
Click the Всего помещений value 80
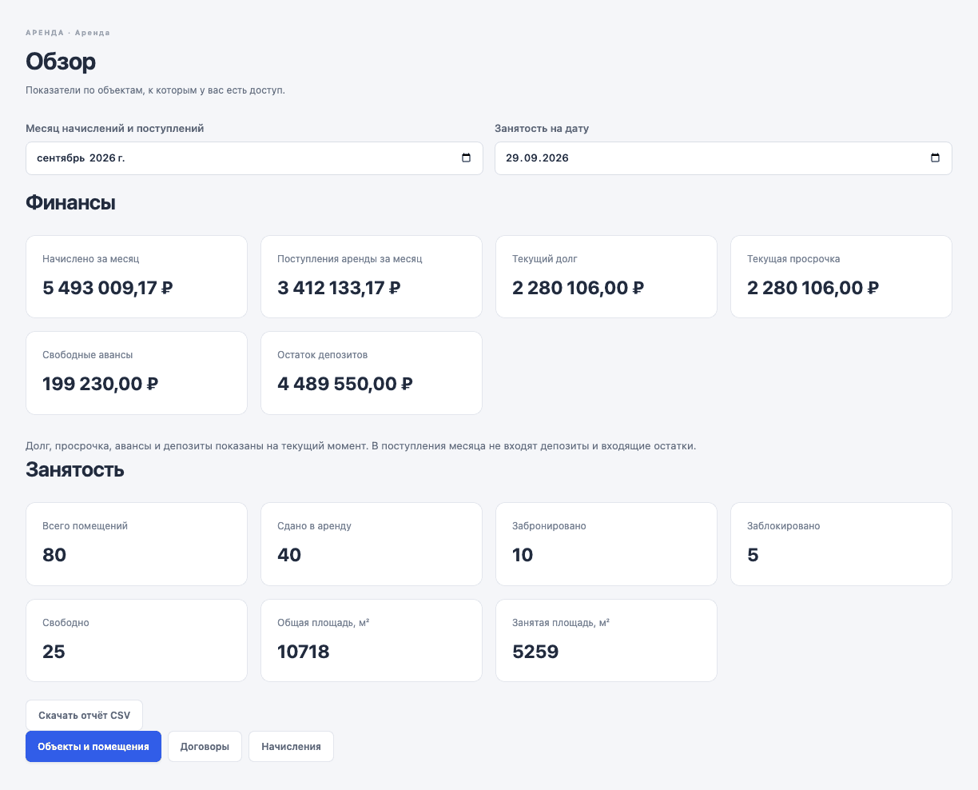[54, 555]
